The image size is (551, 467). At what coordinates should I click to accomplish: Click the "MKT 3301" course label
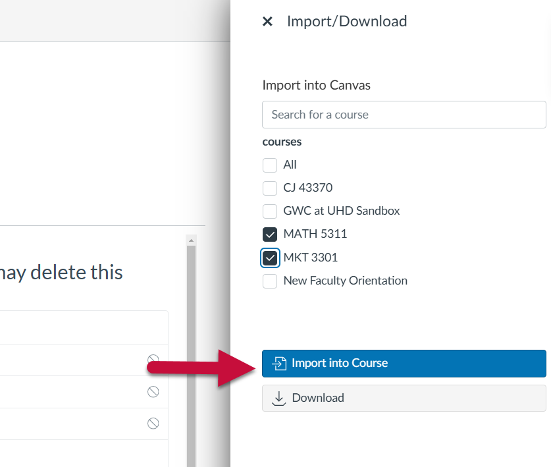point(310,258)
